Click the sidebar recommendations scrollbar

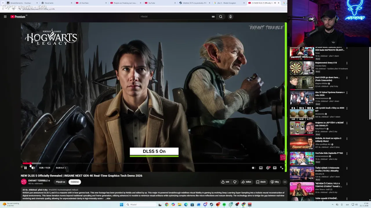coord(370,84)
